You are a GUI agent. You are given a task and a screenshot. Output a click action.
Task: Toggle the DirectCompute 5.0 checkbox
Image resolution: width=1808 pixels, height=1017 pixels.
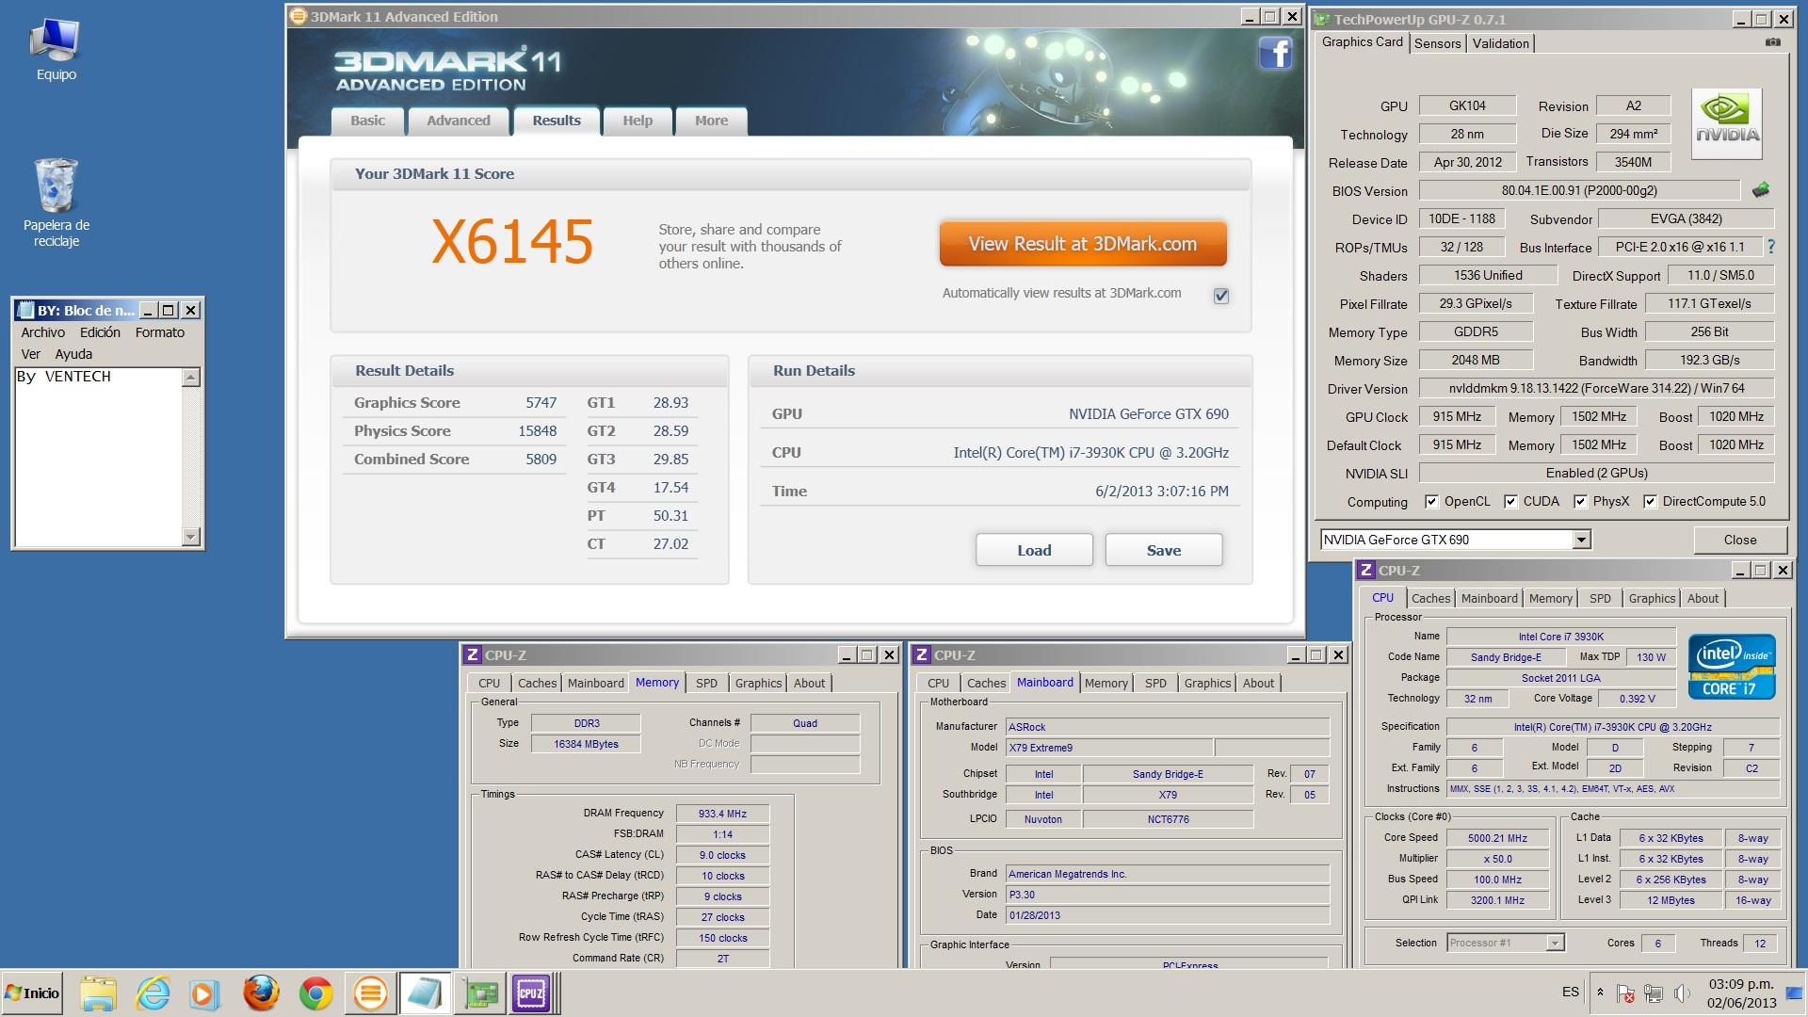coord(1650,501)
